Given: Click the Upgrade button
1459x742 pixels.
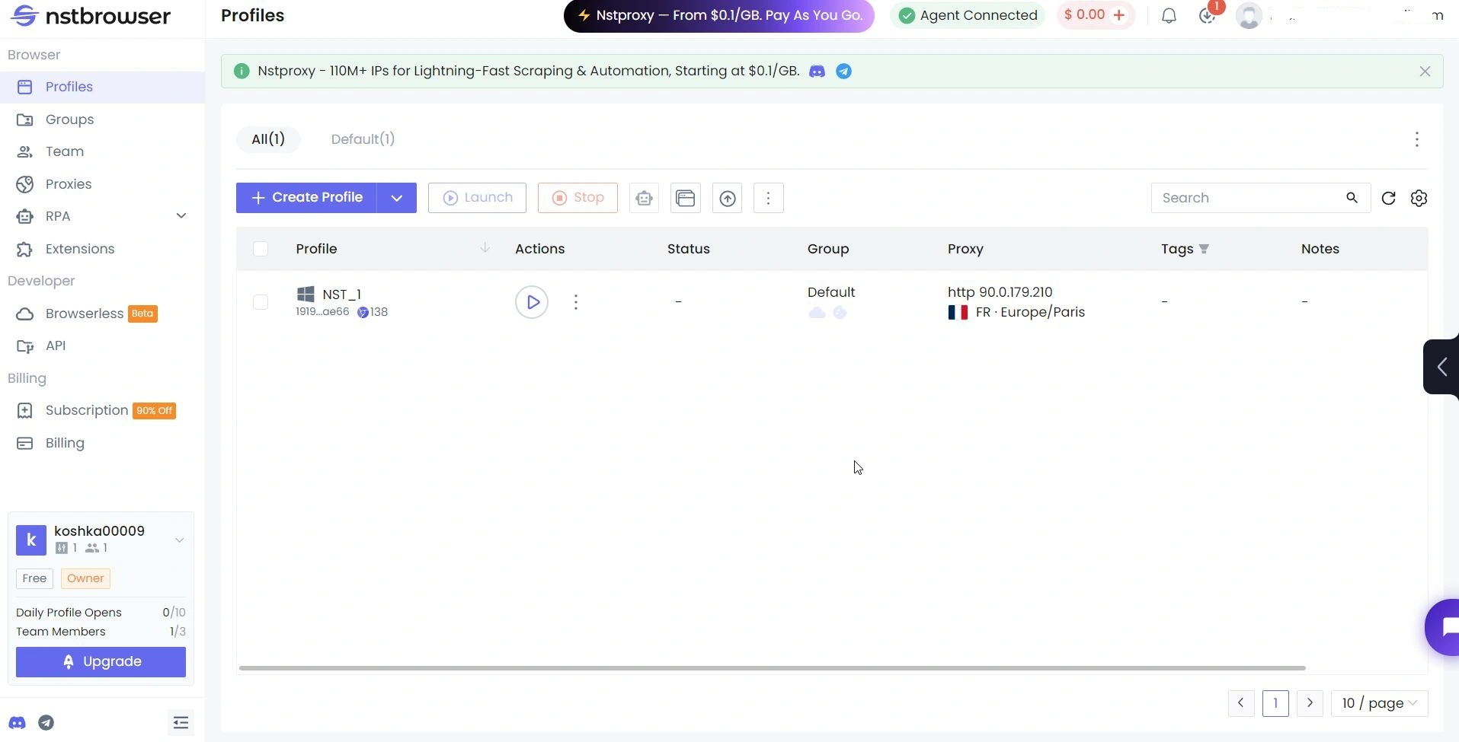Looking at the screenshot, I should (x=101, y=661).
